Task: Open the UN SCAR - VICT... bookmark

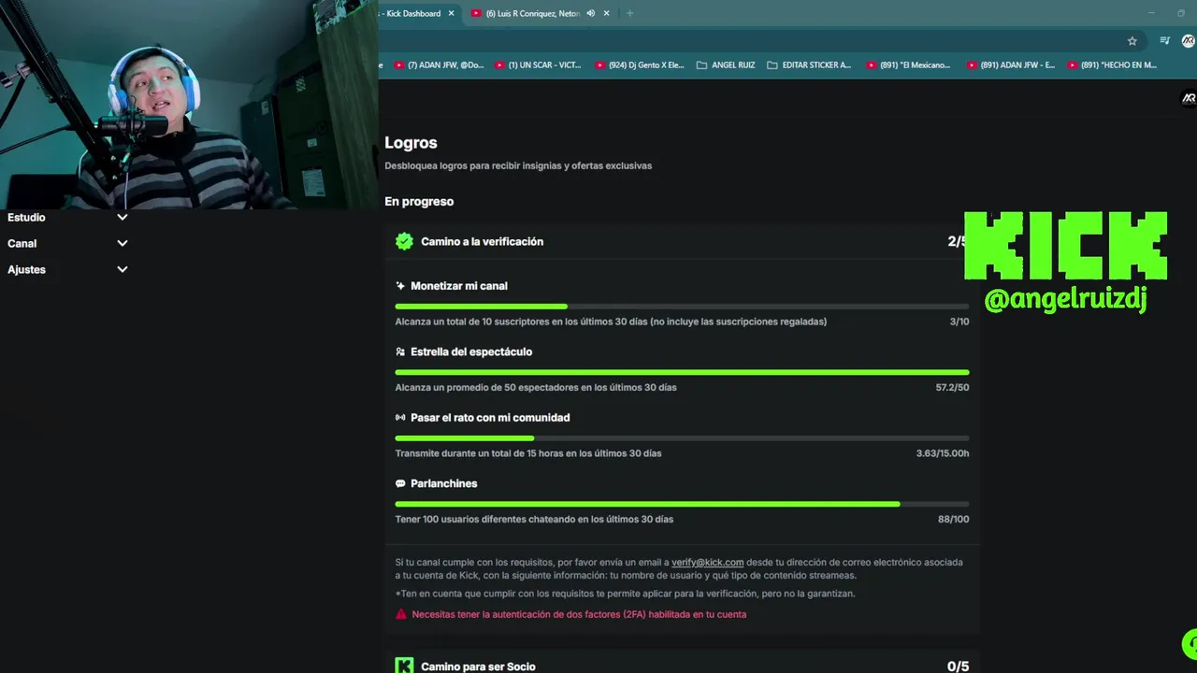Action: [x=538, y=65]
